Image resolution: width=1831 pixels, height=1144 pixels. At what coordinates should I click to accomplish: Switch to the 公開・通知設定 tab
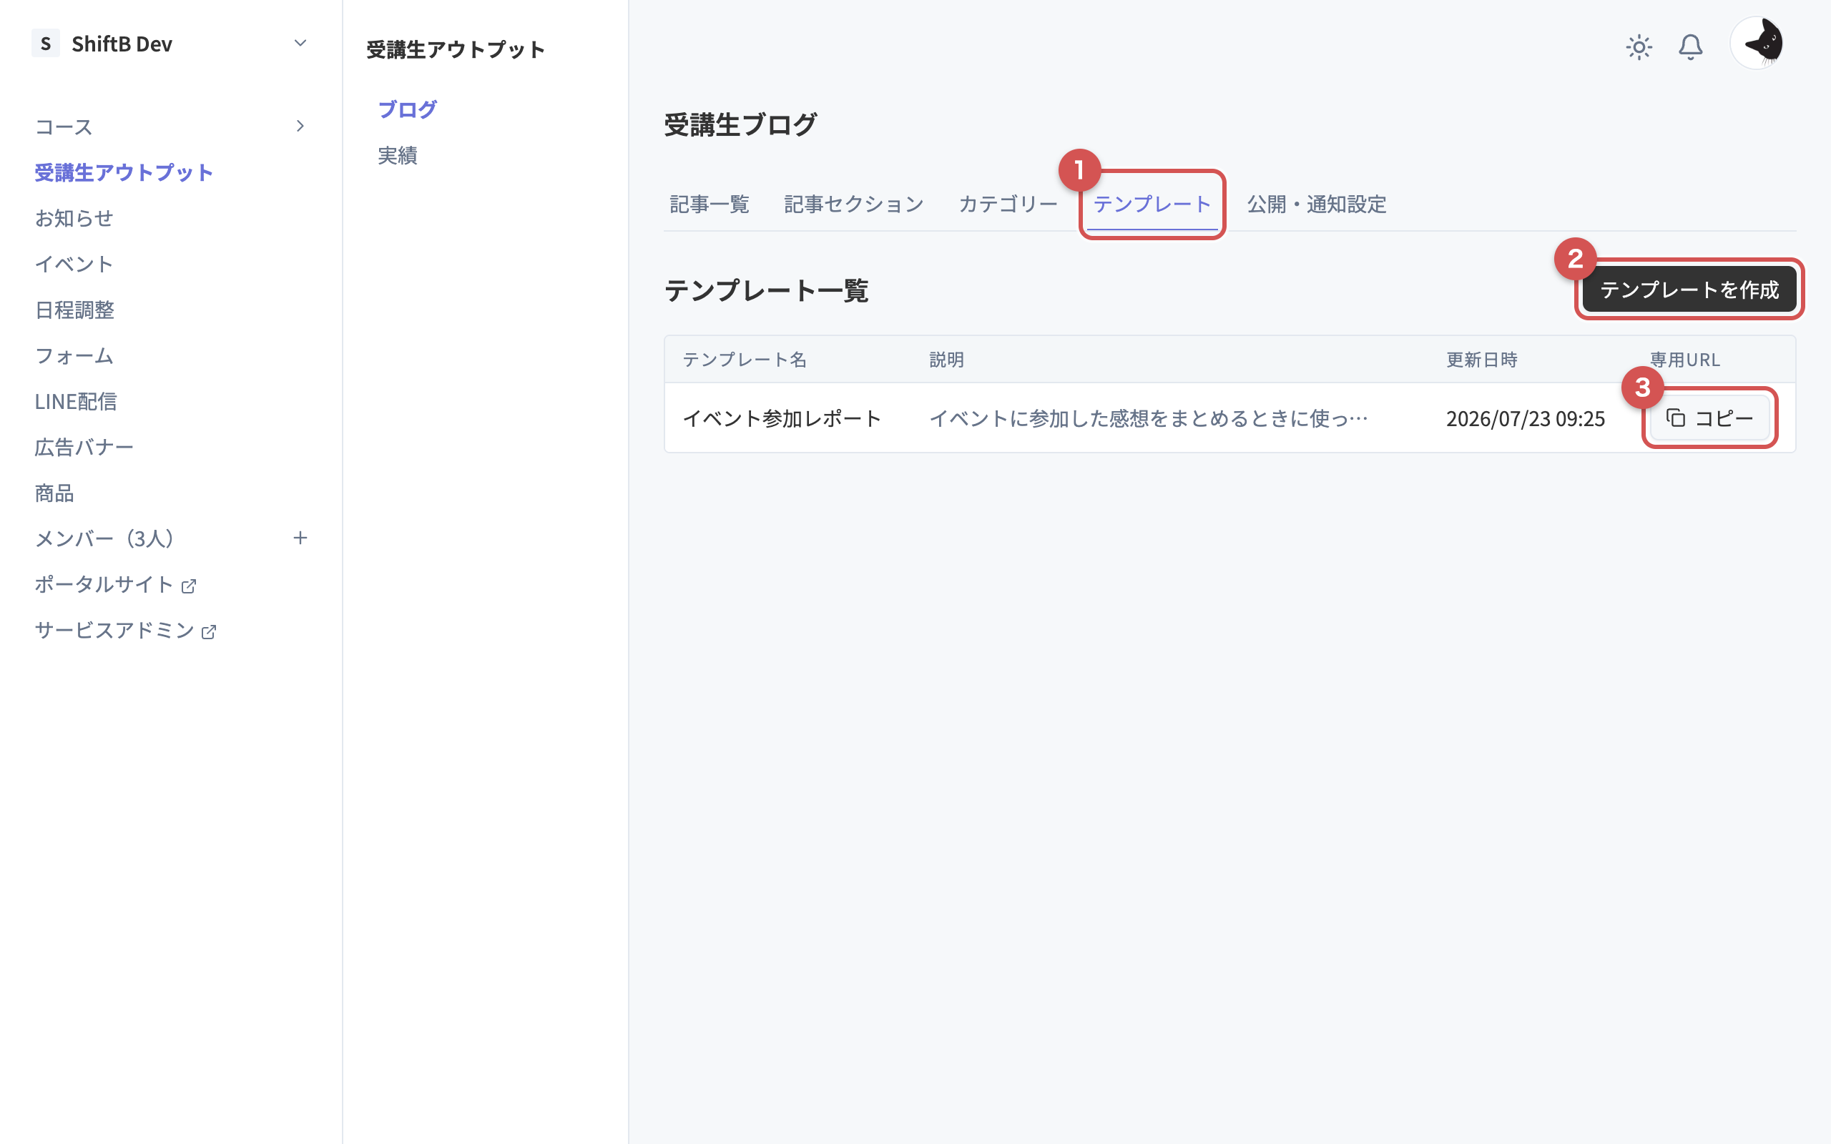tap(1316, 204)
